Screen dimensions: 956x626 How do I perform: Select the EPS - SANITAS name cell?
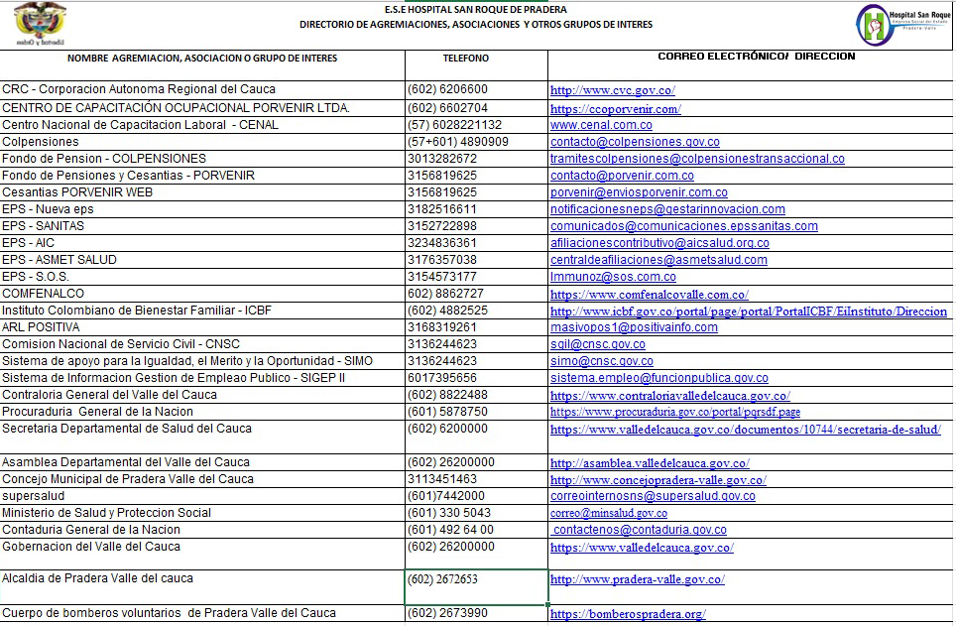[43, 226]
